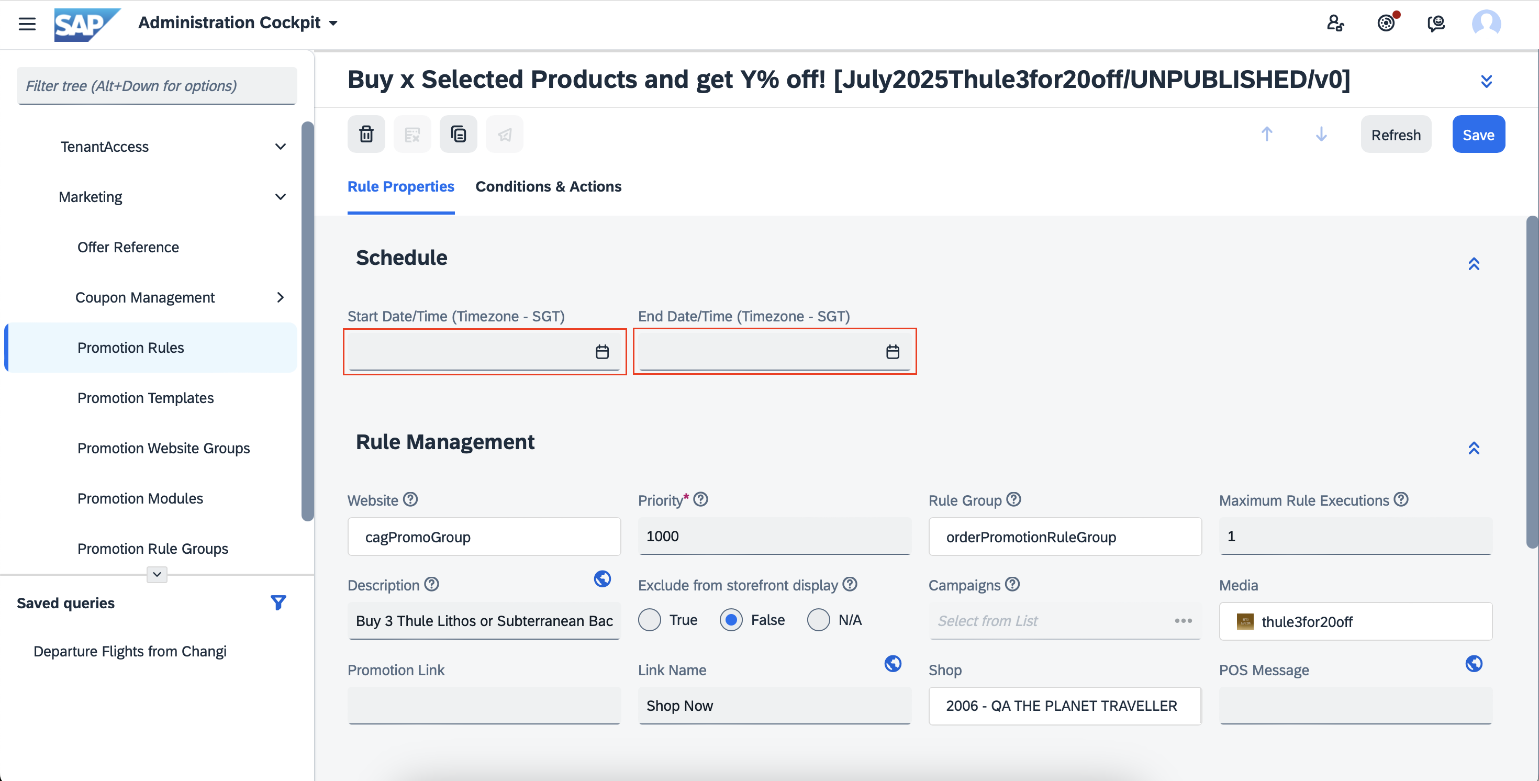Collapse the Marketing tree node
1539x781 pixels.
[x=280, y=197]
